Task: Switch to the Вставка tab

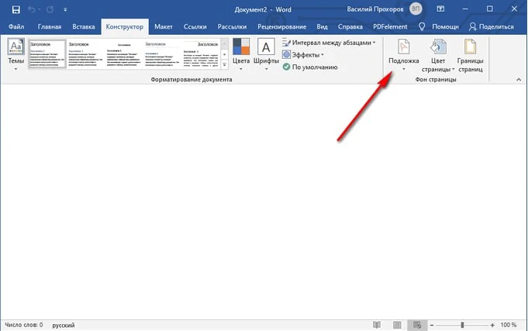Action: point(84,26)
